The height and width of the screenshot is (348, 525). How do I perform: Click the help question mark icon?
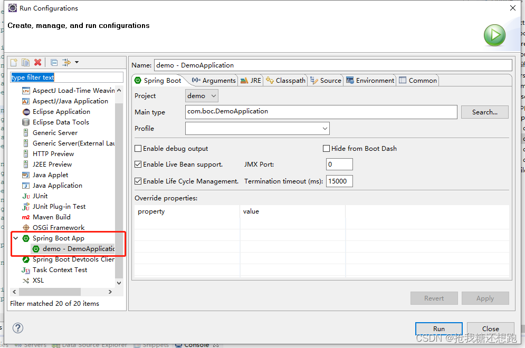[x=18, y=328]
